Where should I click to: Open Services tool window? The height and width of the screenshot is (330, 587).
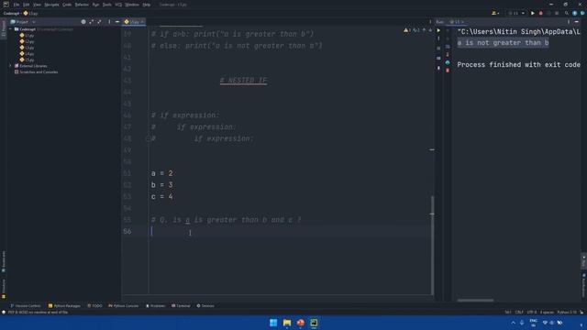click(x=205, y=305)
